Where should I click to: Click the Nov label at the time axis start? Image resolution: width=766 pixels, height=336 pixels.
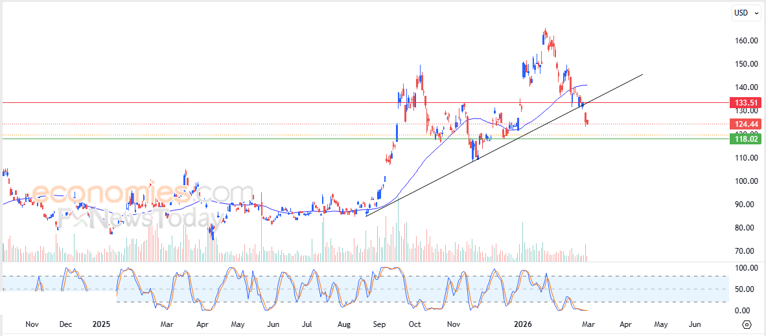click(x=32, y=324)
